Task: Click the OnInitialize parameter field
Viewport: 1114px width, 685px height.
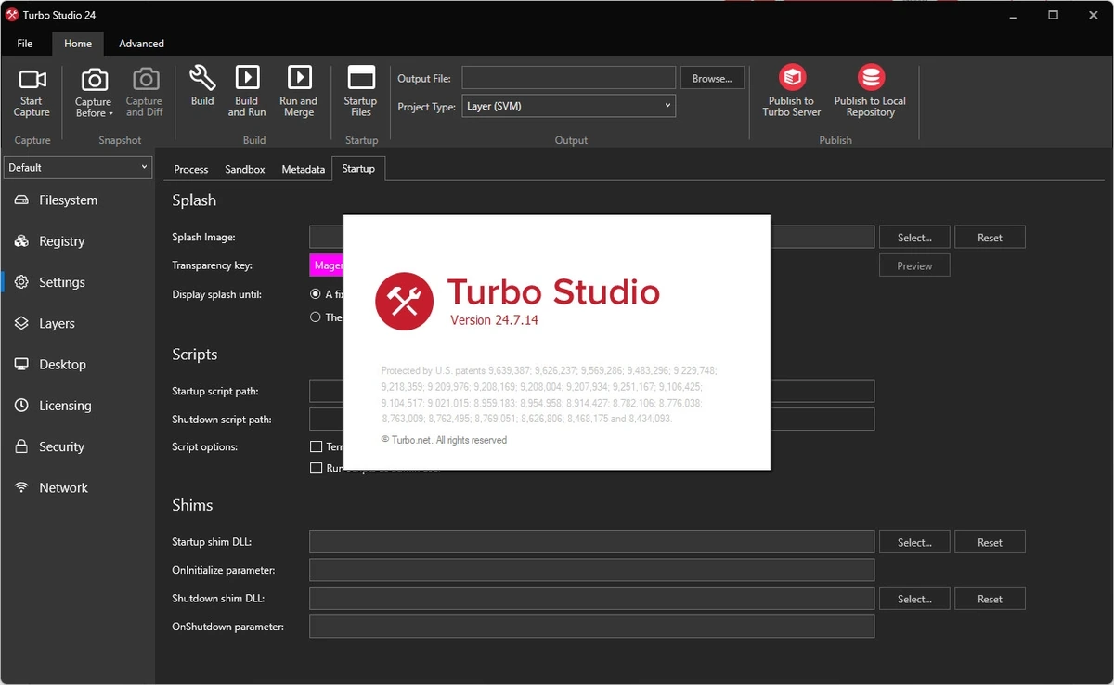Action: click(591, 570)
